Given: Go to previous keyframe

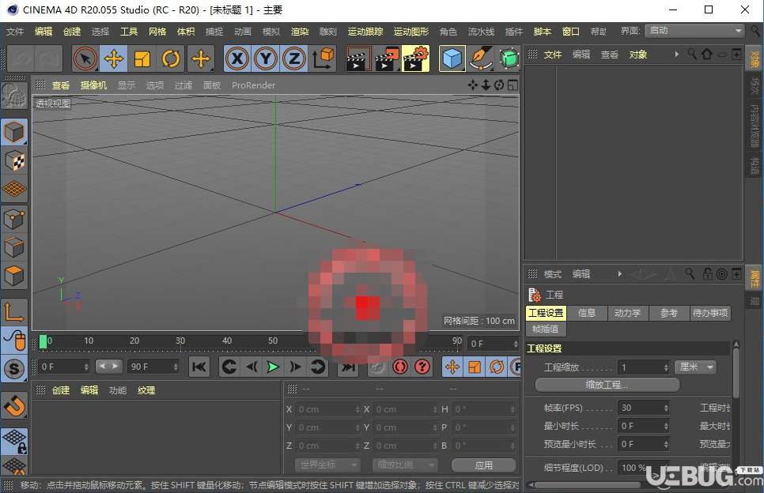Looking at the screenshot, I should point(229,367).
